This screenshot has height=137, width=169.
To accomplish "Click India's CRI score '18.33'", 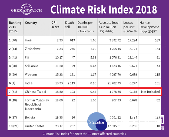I will (x=59, y=83).
